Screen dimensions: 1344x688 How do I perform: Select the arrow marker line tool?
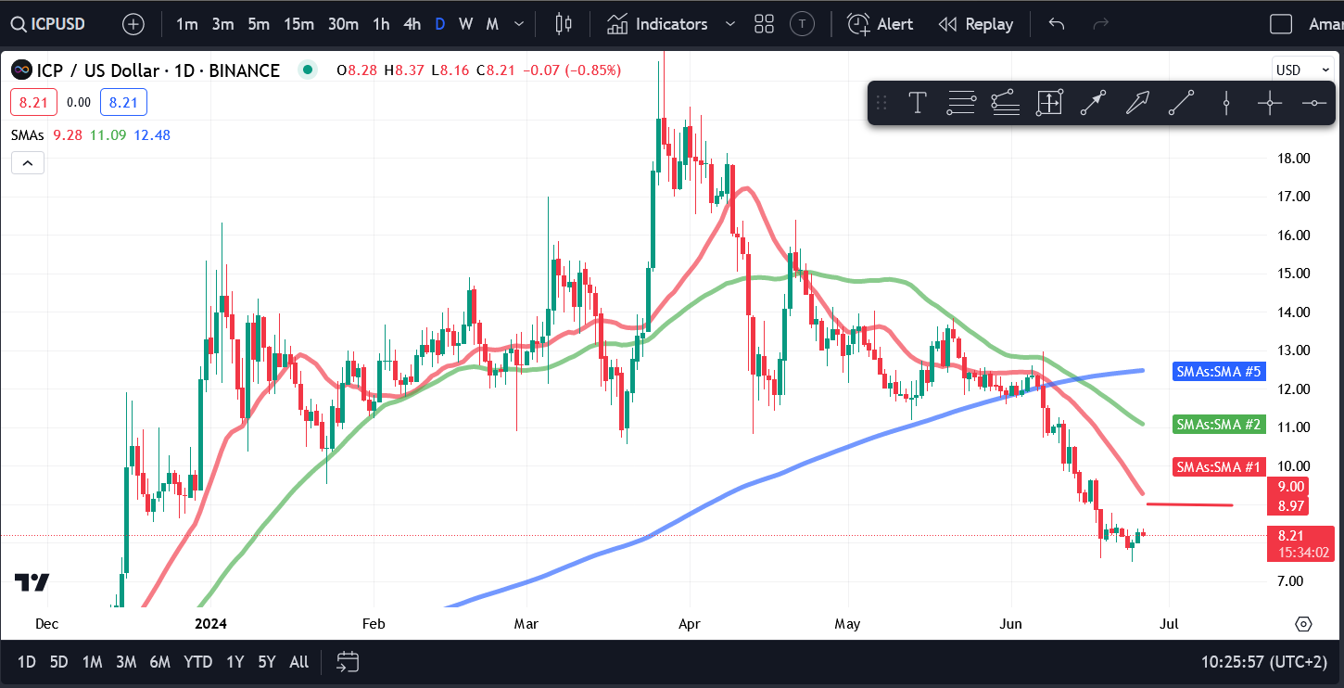tap(1094, 103)
